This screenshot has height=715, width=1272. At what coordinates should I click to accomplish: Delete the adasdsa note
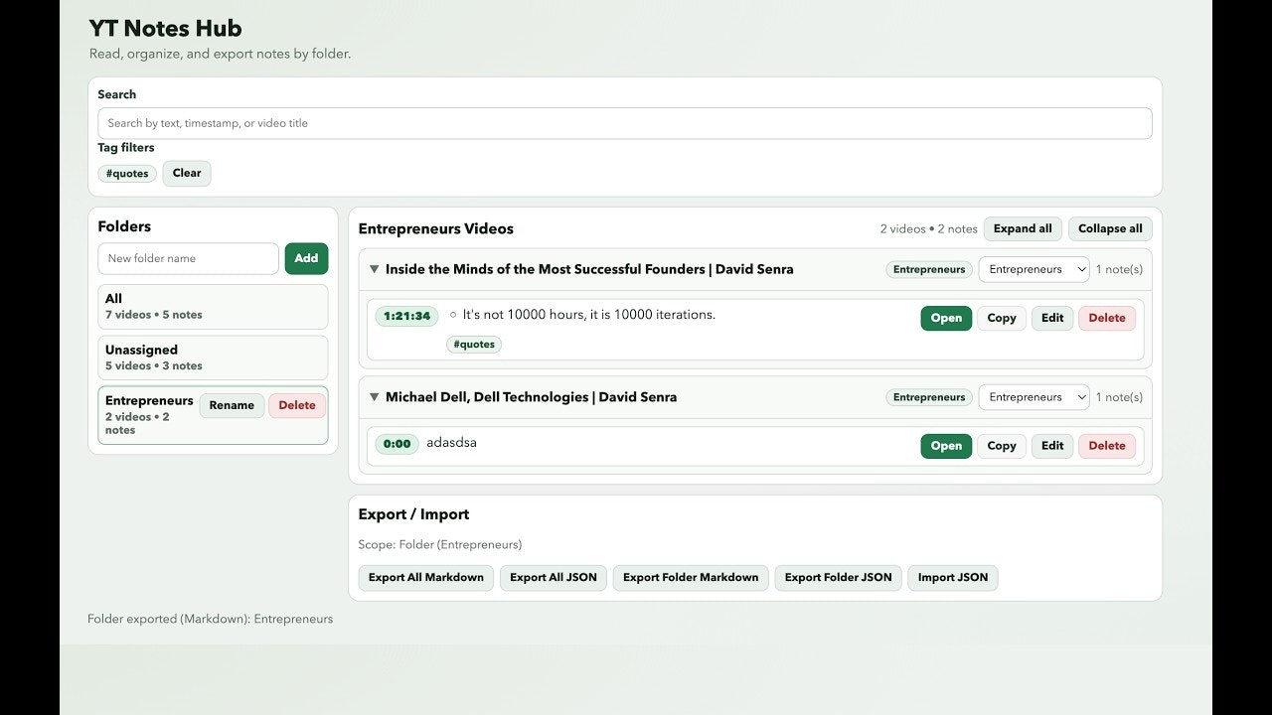[x=1107, y=446]
